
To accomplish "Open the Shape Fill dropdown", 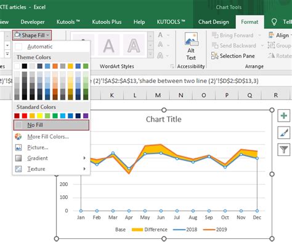I will click(32, 35).
